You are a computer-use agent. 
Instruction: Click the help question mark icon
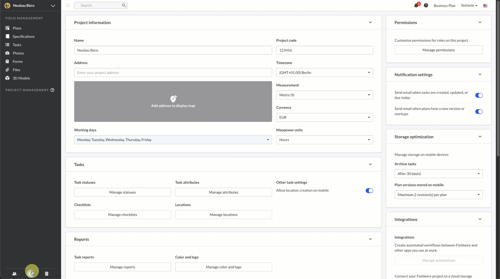tap(426, 6)
